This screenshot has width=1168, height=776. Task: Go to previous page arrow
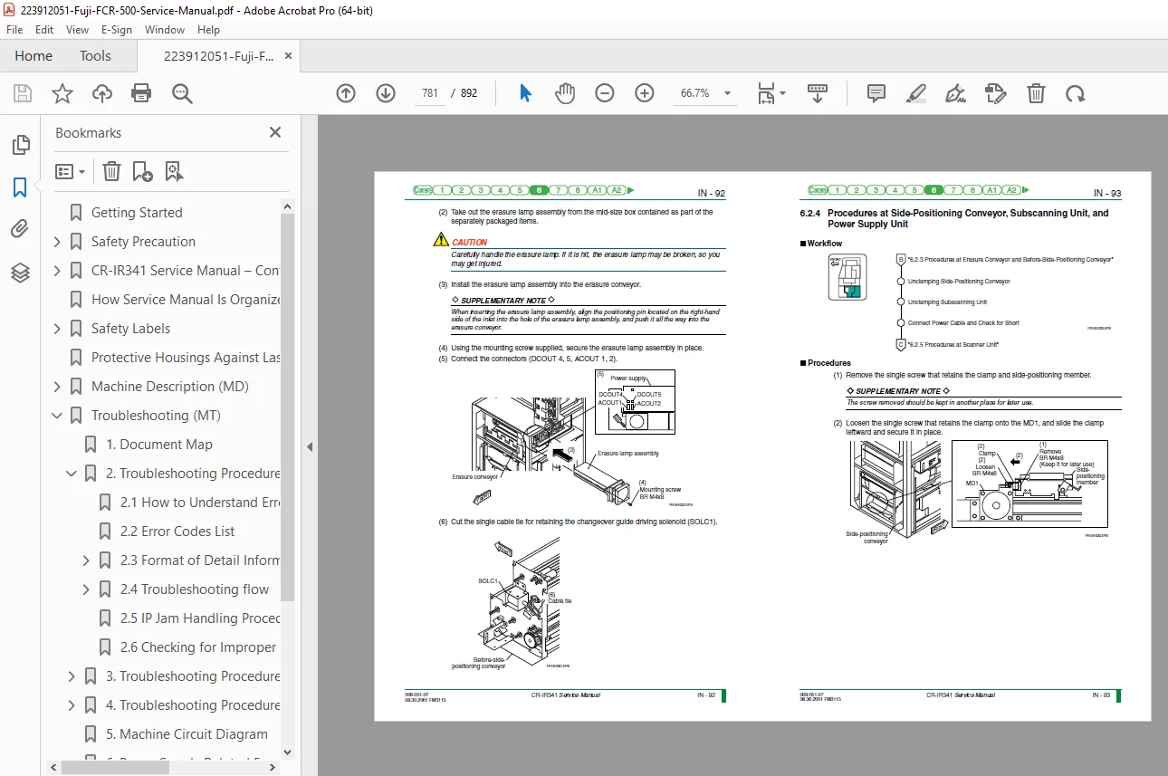click(x=345, y=93)
